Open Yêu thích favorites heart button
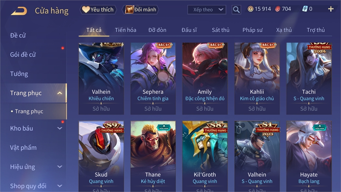341x192 pixels. click(98, 9)
